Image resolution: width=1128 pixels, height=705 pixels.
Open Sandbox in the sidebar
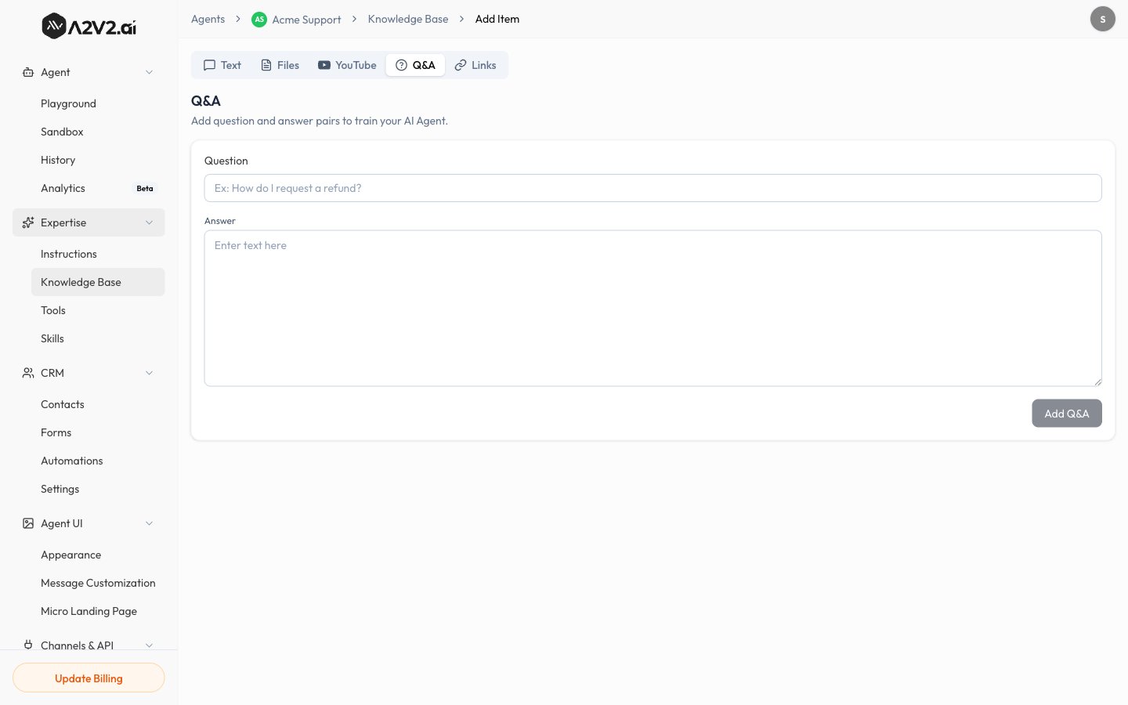click(x=98, y=132)
